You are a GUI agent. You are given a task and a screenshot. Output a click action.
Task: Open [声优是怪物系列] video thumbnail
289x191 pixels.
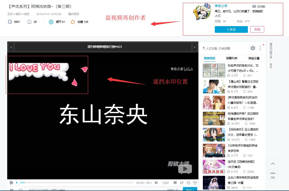click(214, 103)
